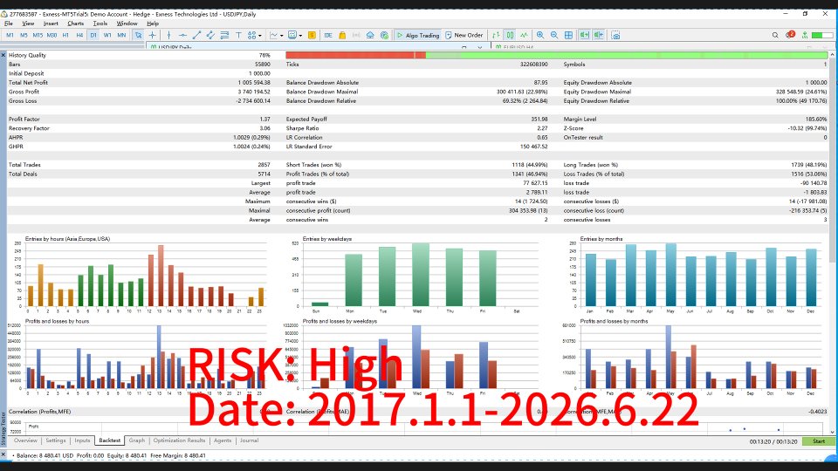Click the Algo Trading button
Screen dimensions: 838x471
coord(418,35)
